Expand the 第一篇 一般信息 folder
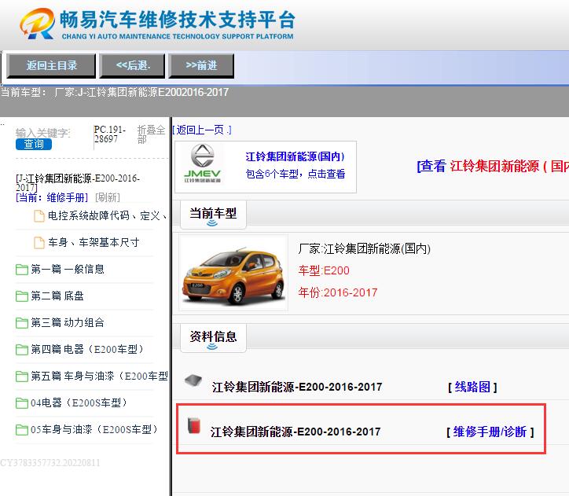 tap(68, 269)
